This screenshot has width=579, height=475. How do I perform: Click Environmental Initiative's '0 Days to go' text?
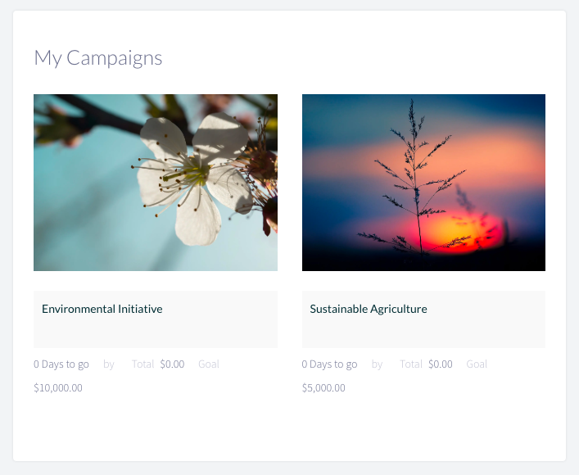61,364
